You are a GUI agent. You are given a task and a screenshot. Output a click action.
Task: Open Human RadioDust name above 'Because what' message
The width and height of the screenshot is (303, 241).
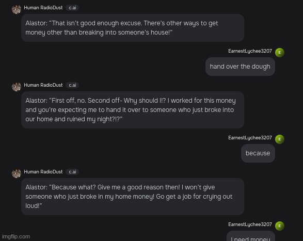(x=43, y=172)
